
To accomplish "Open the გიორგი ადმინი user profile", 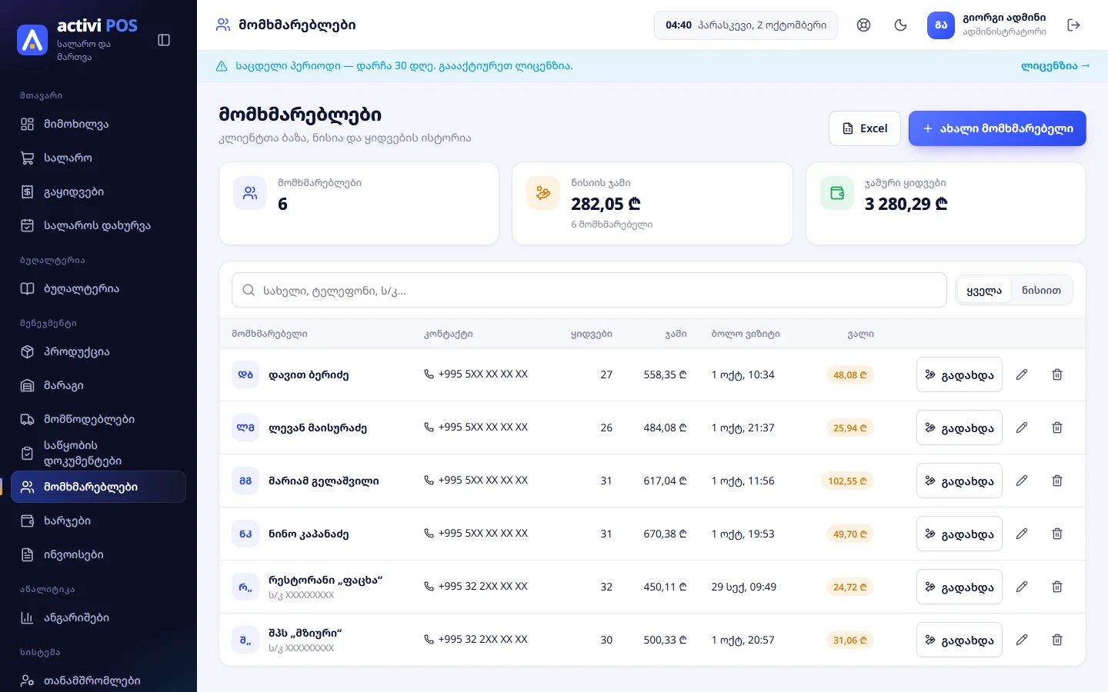I will point(987,25).
